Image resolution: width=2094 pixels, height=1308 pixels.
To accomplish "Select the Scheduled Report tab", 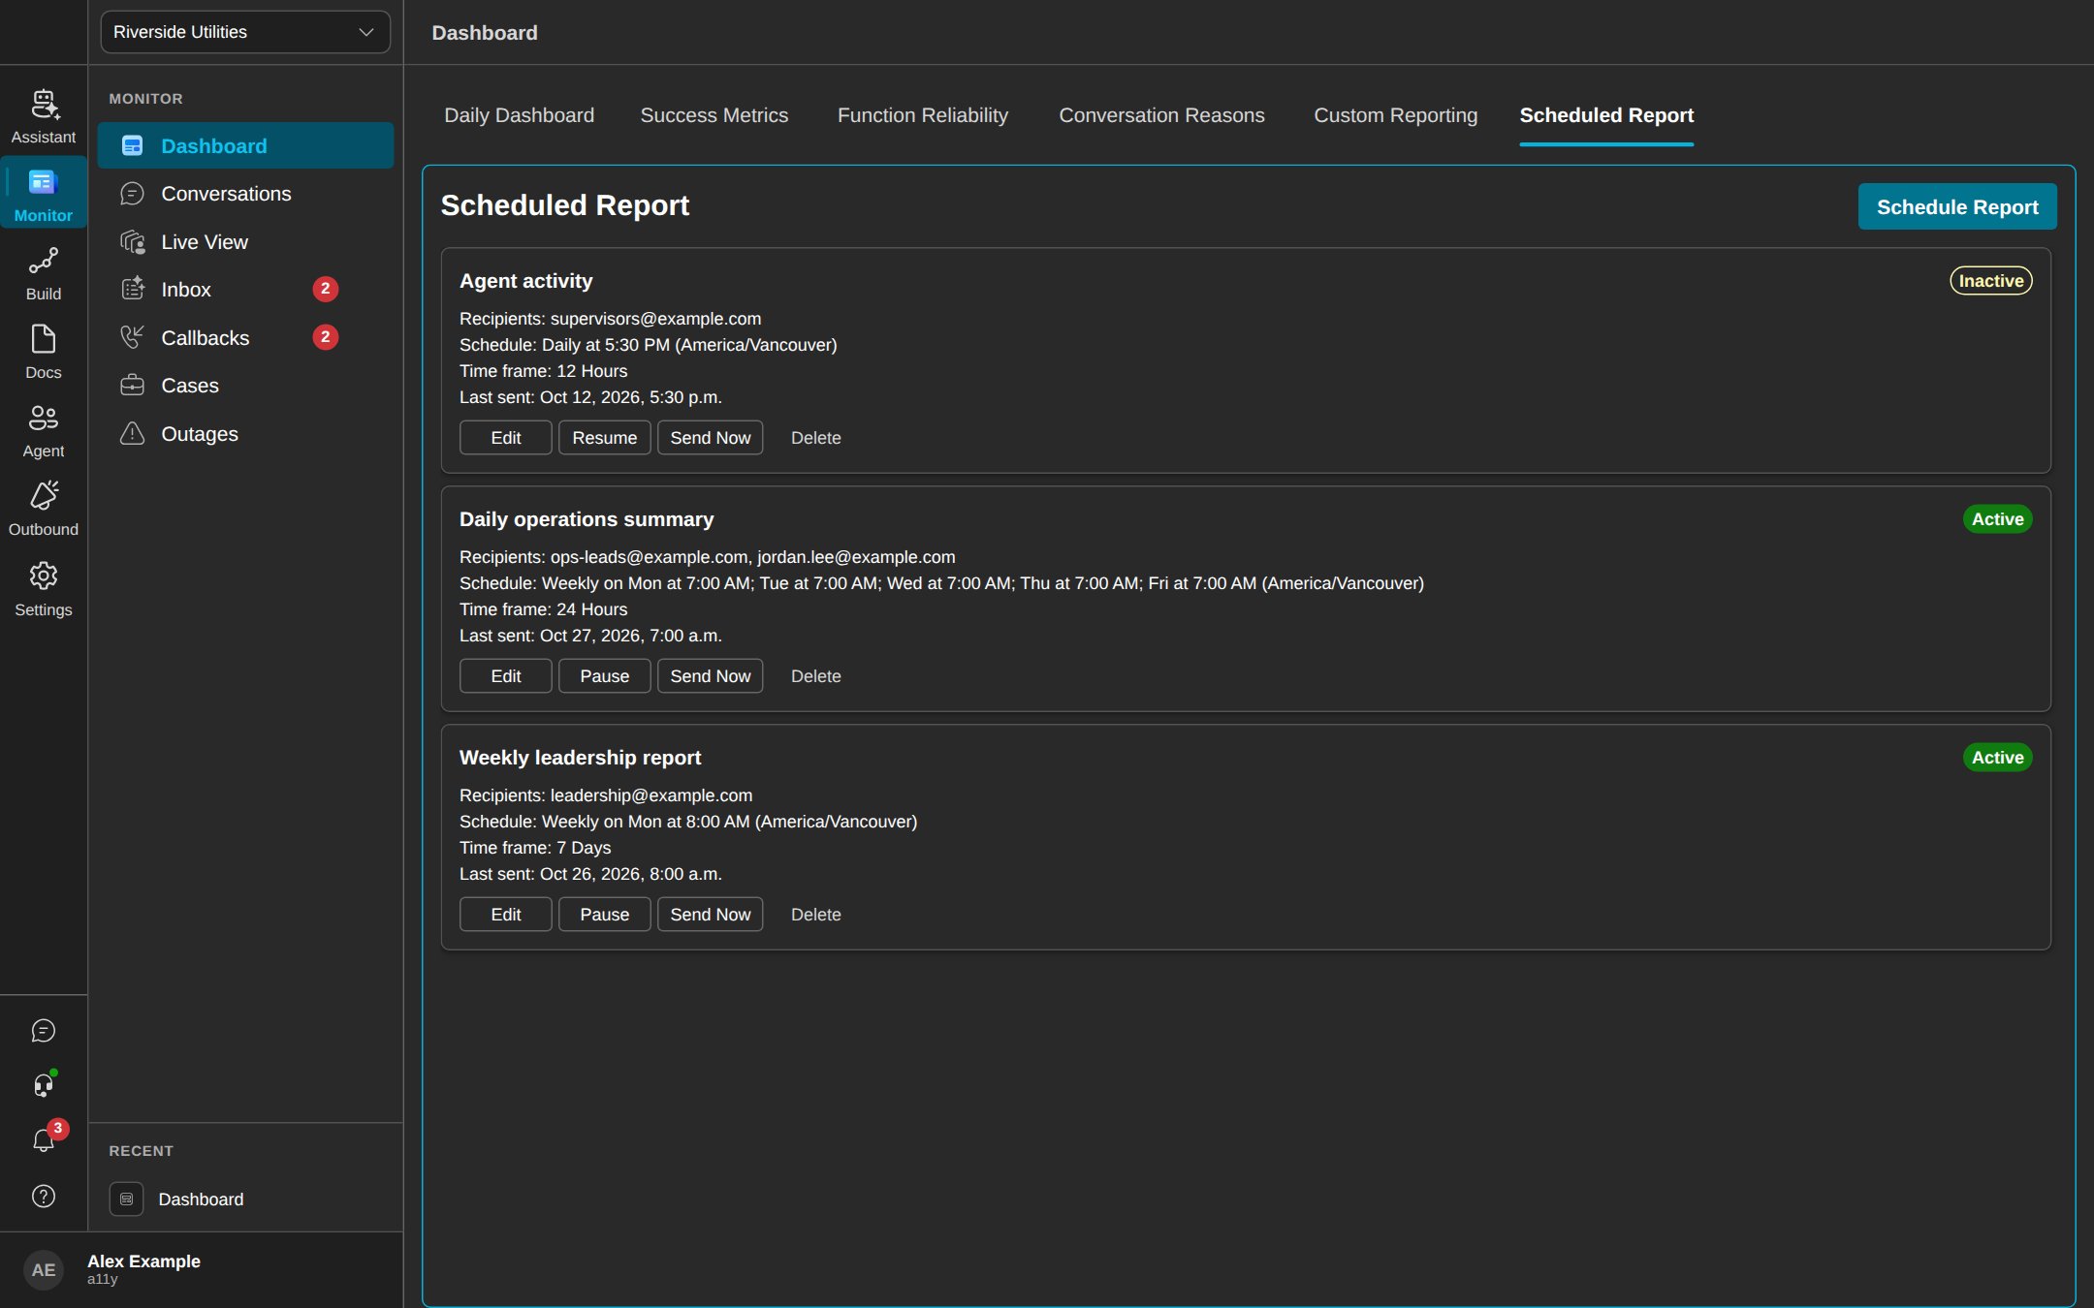I will (1606, 115).
